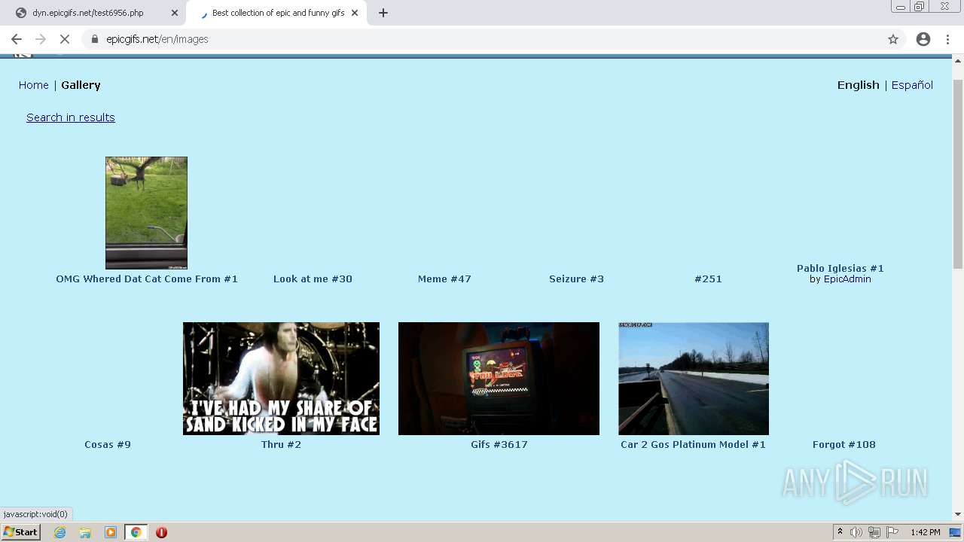Open the Gifs #3617 link
The width and height of the screenshot is (964, 542).
(499, 444)
